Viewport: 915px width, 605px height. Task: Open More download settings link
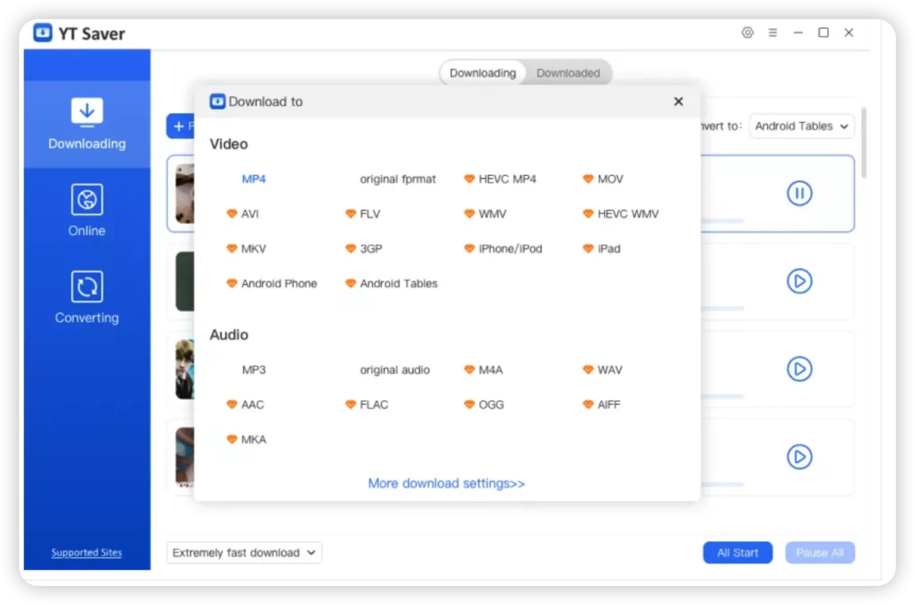pos(446,483)
